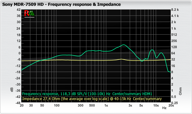The width and height of the screenshot is (192, 114).
Task: Click the '8.2 k' Ohm axis value
Action: [175, 10]
